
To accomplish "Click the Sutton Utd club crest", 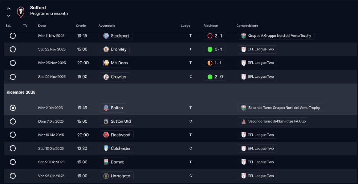I will [x=106, y=122].
